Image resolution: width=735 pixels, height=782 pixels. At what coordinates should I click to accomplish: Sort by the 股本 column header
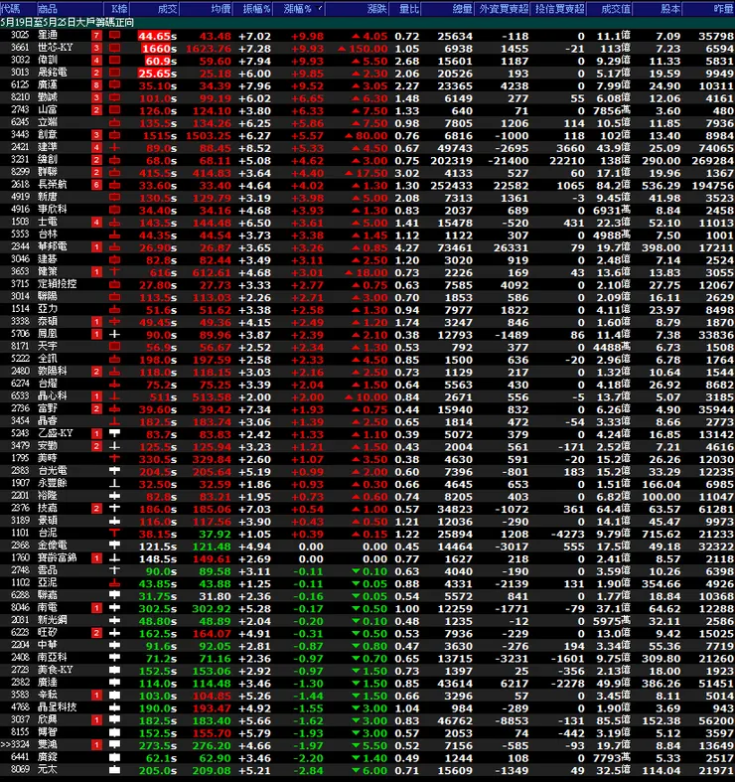tap(658, 9)
